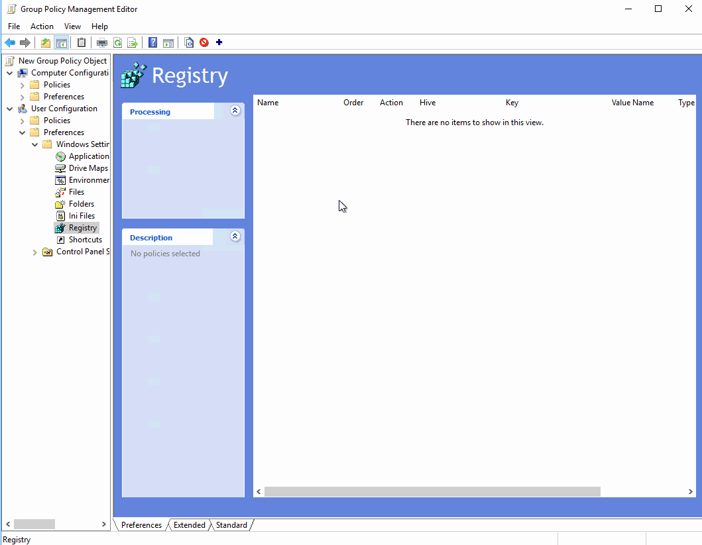Select the Folders node icon

pyautogui.click(x=60, y=204)
